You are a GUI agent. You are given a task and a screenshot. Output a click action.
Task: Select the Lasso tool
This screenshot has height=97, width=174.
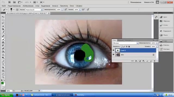point(3,23)
